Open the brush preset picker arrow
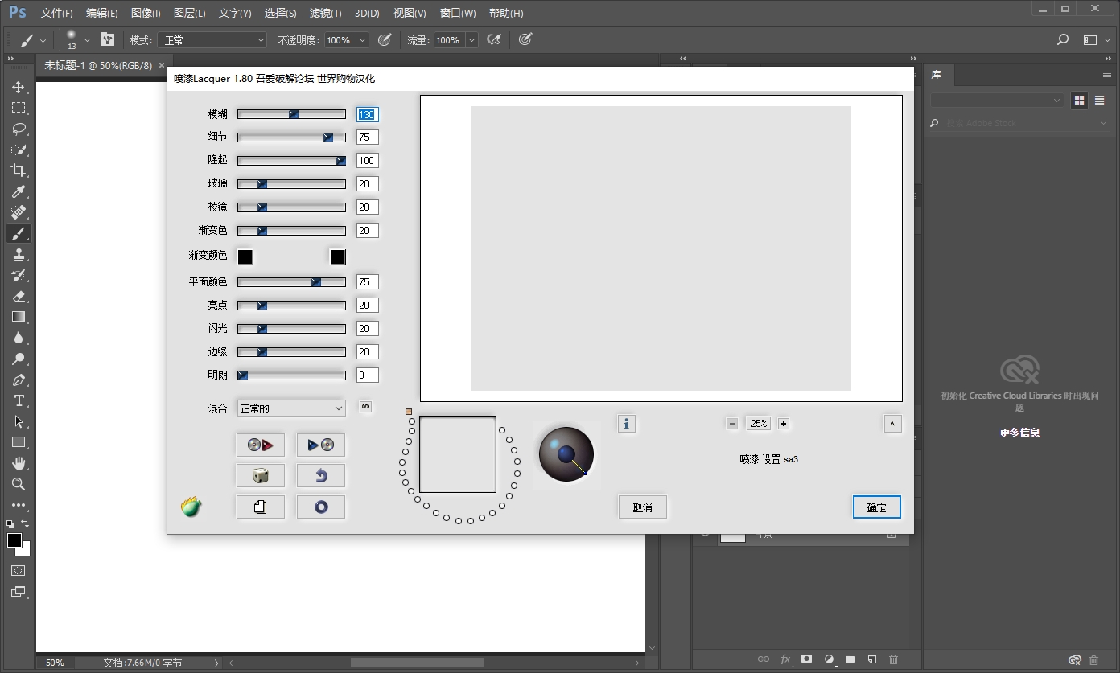This screenshot has height=673, width=1120. coord(87,39)
